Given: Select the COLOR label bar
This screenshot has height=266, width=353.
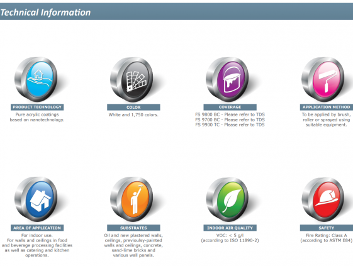Looking at the screenshot, I should [133, 107].
